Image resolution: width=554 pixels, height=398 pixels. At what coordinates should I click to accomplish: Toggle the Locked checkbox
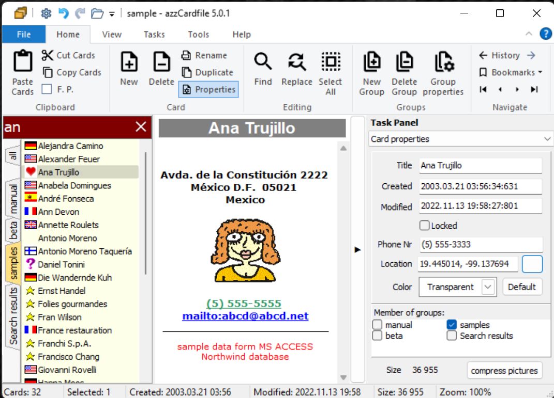coord(424,225)
